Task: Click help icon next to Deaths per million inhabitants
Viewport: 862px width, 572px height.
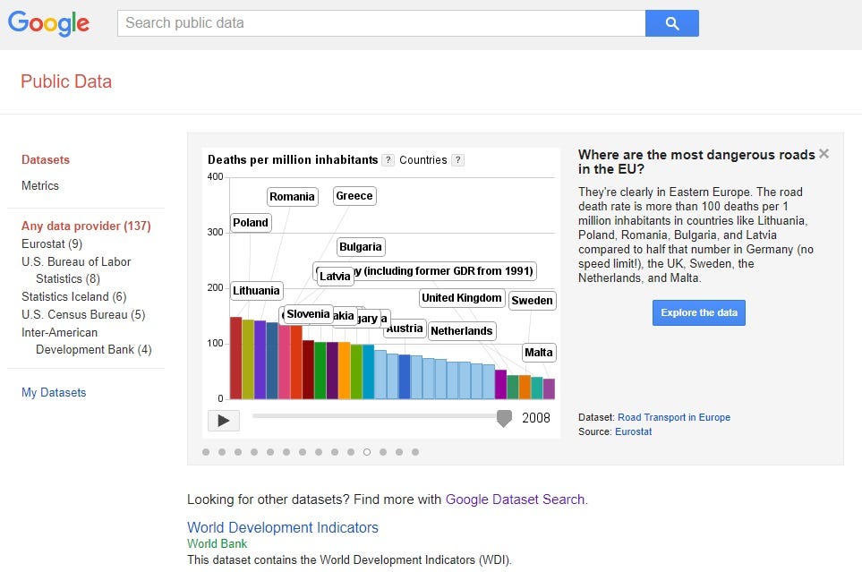Action: tap(388, 160)
